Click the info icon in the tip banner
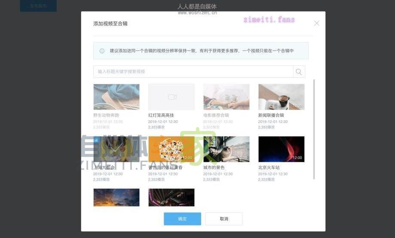The height and width of the screenshot is (238, 395). tap(102, 51)
